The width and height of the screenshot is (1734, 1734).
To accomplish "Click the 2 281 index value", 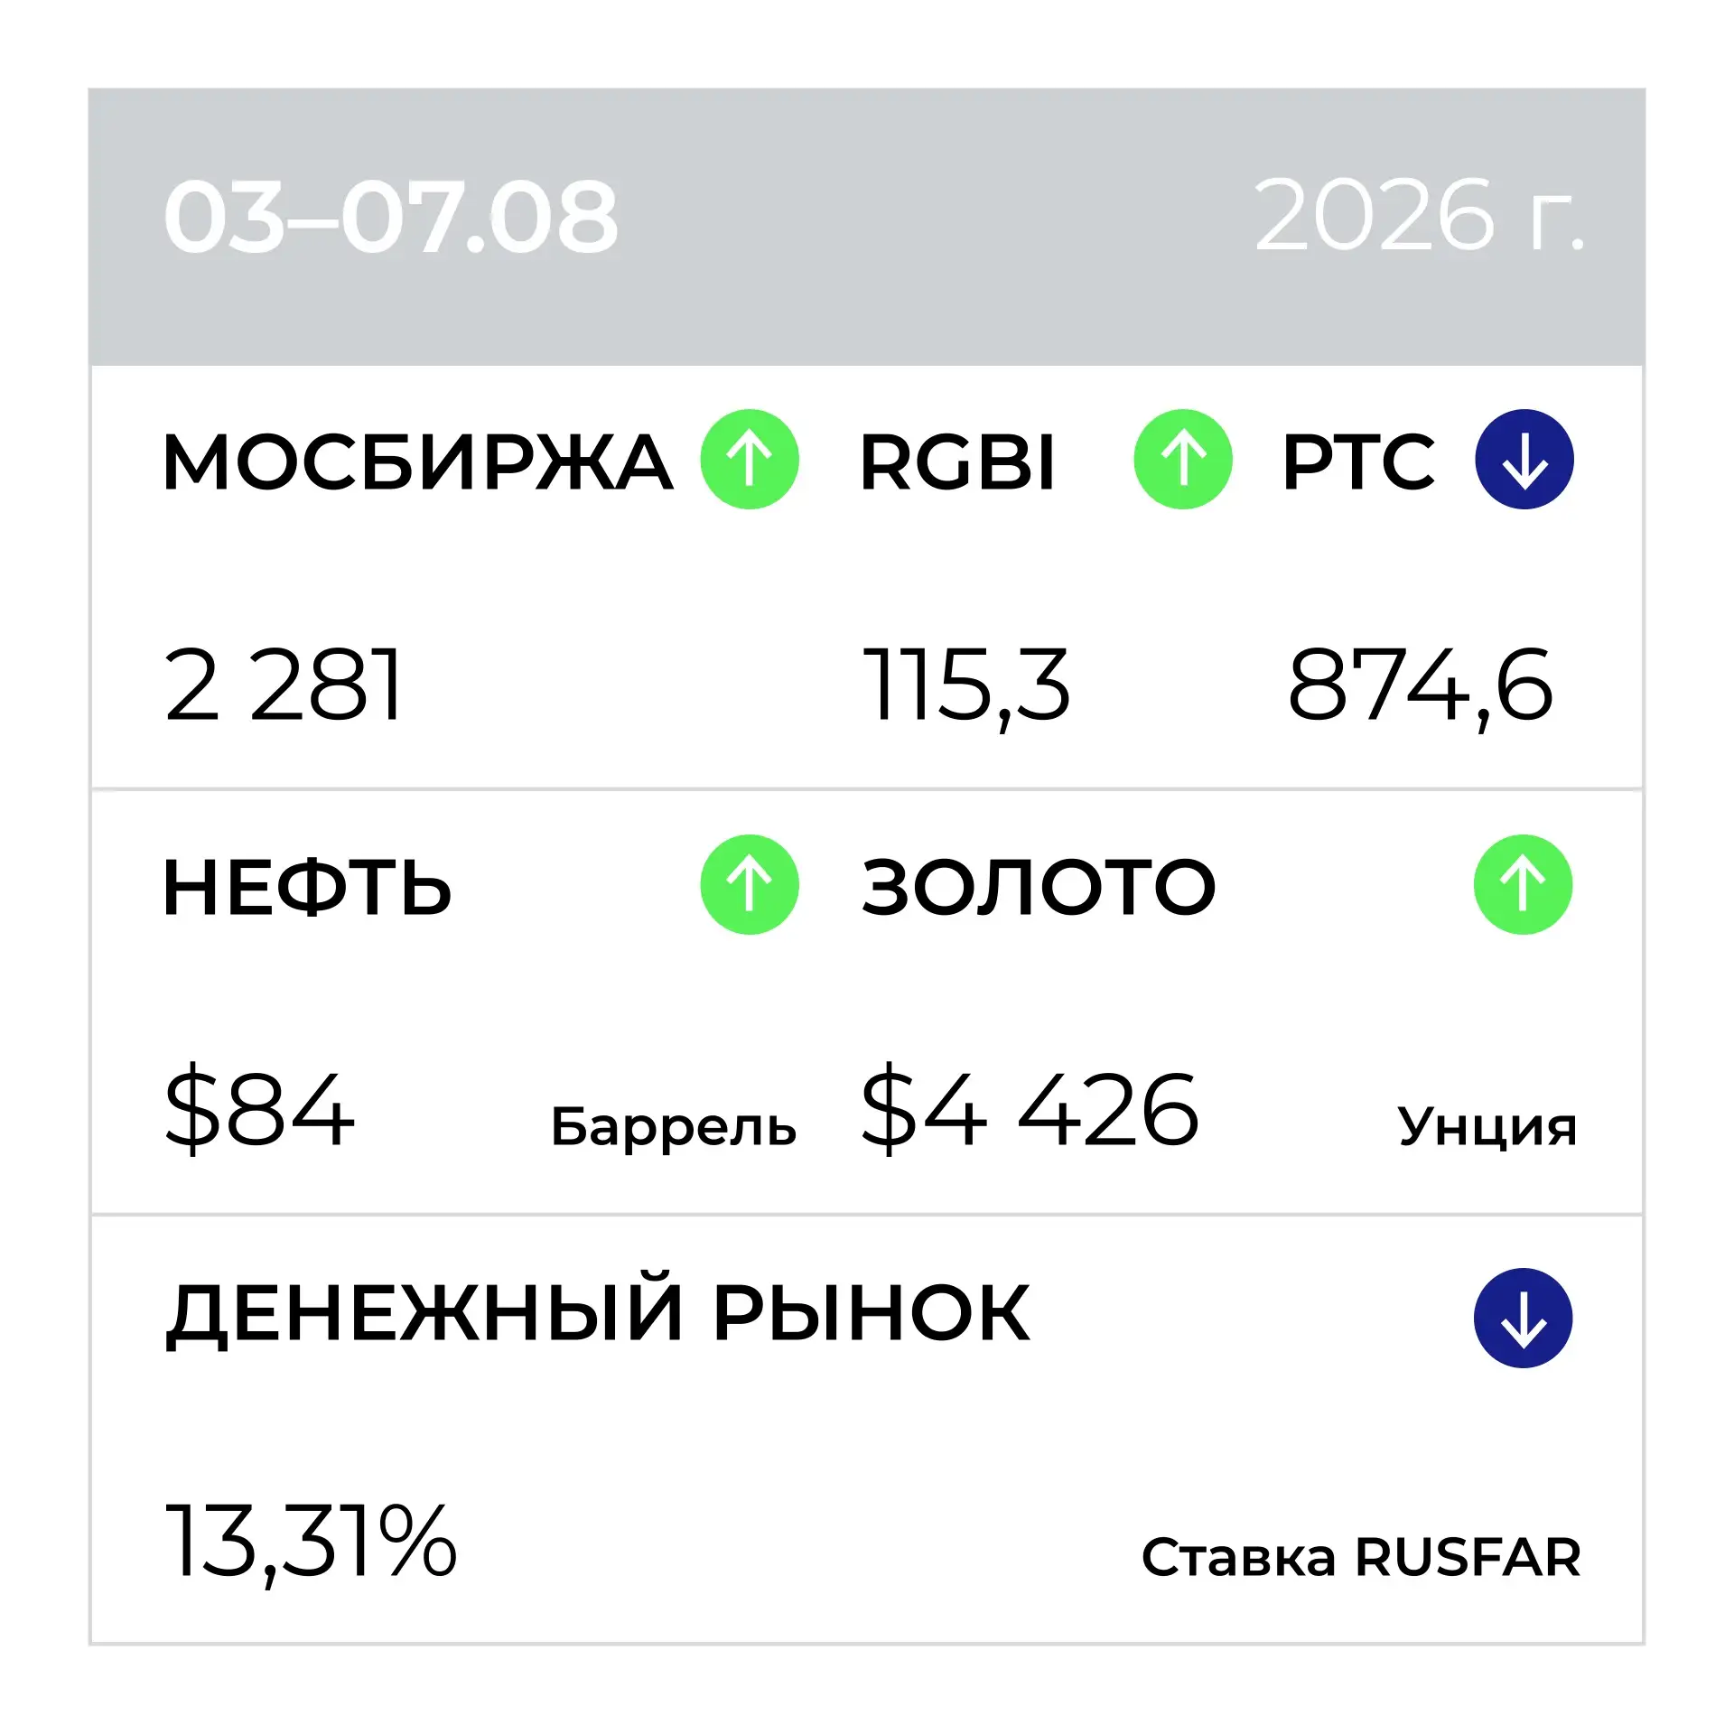I will click(x=283, y=685).
